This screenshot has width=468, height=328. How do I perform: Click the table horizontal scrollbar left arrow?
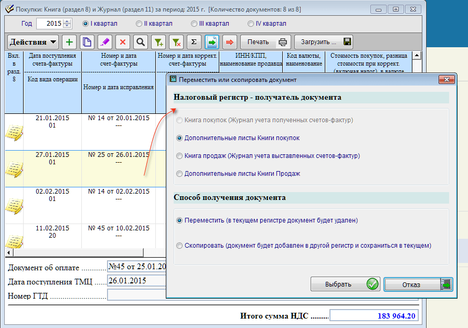click(8, 253)
